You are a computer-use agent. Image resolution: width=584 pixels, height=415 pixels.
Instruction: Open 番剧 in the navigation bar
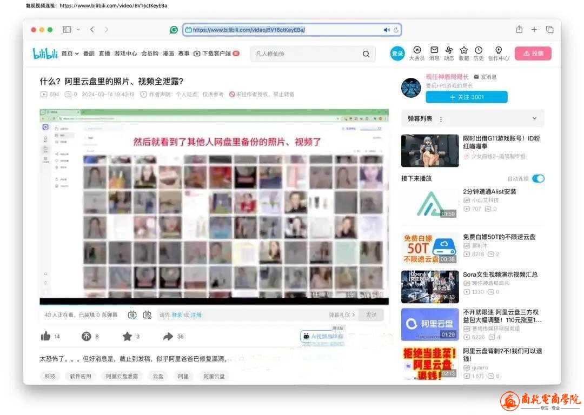click(x=89, y=53)
